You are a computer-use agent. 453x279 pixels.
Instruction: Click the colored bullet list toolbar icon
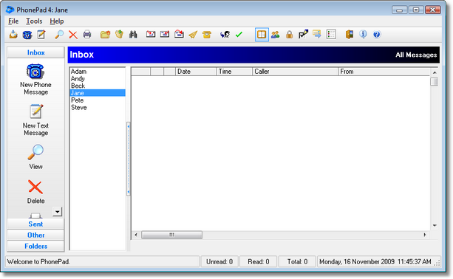[331, 35]
